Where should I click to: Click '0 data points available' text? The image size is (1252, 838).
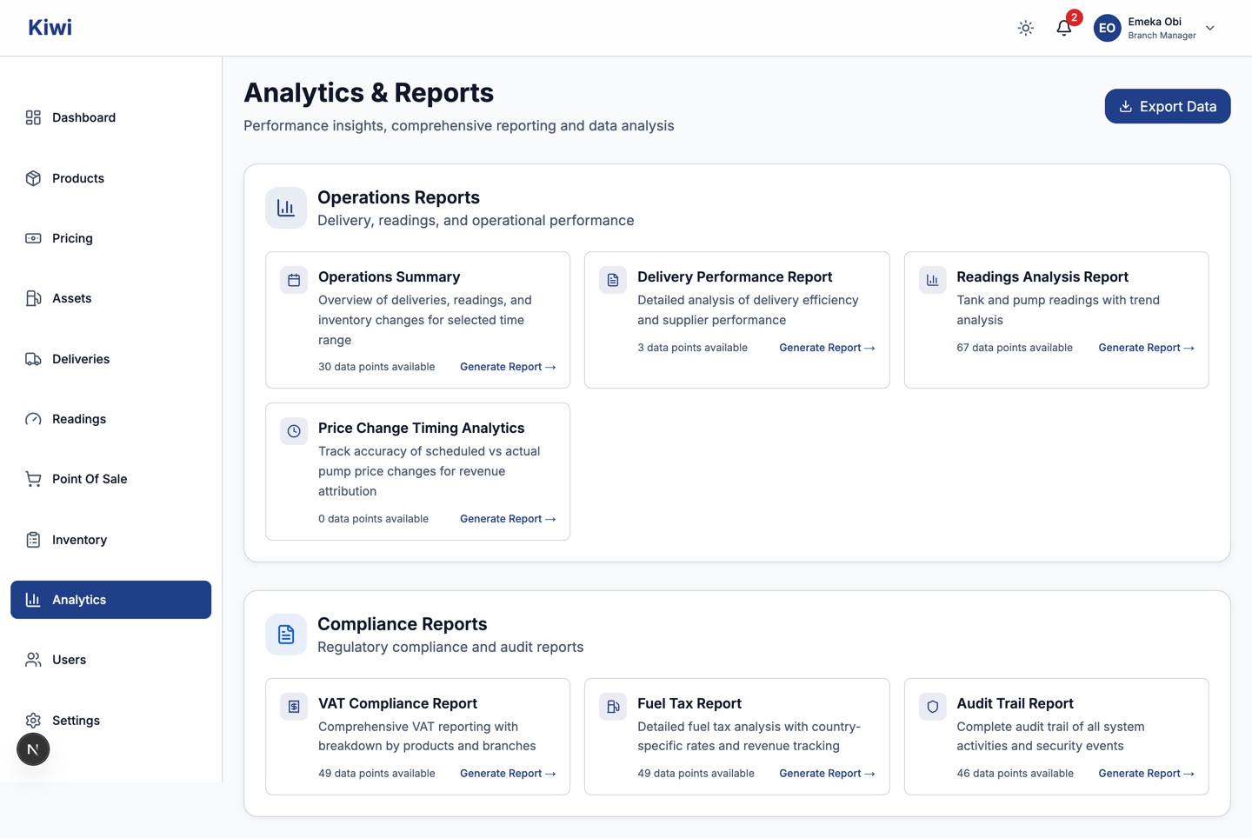373,519
